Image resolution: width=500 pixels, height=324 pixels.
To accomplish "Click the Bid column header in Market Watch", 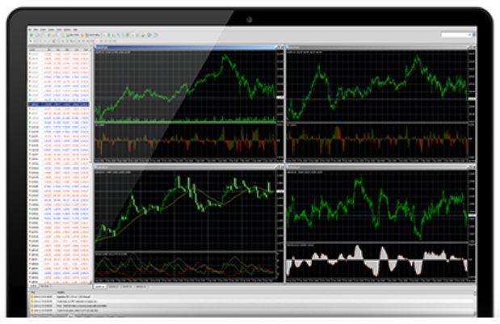I will [x=49, y=50].
